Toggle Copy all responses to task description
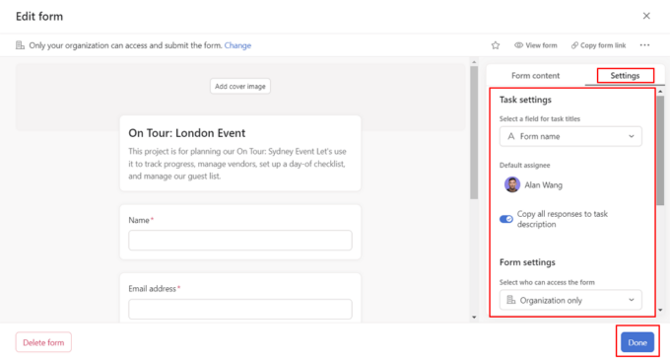 (506, 219)
